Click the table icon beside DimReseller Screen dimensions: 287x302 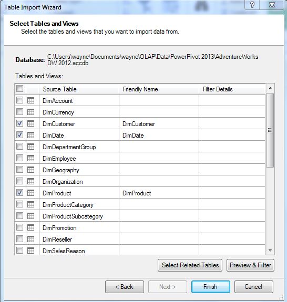click(30, 239)
